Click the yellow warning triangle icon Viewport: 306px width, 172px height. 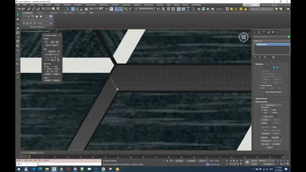pyautogui.click(x=245, y=9)
